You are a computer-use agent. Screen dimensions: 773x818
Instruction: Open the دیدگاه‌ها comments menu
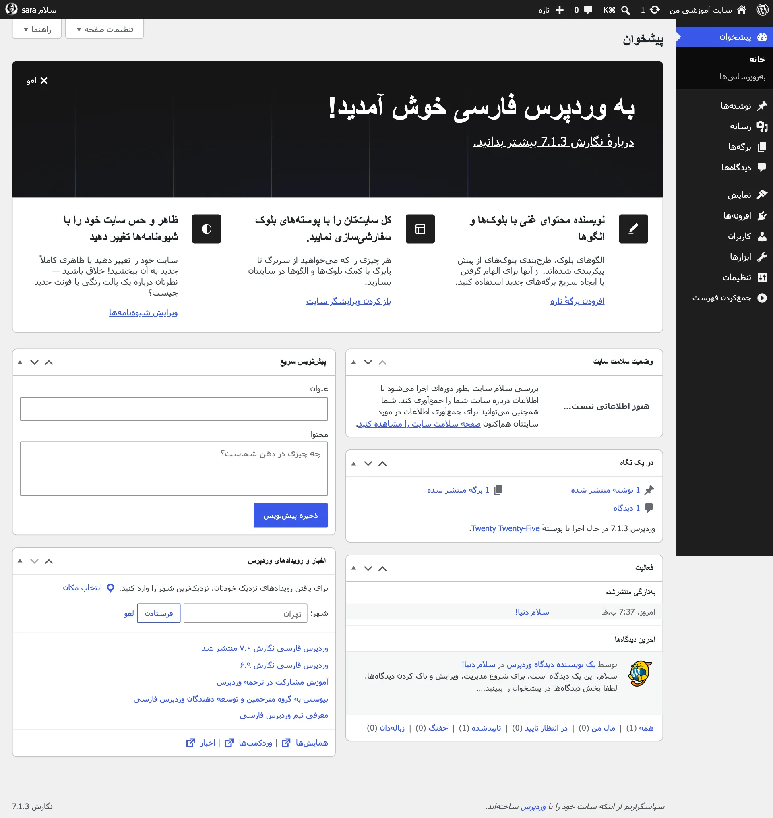click(x=724, y=168)
